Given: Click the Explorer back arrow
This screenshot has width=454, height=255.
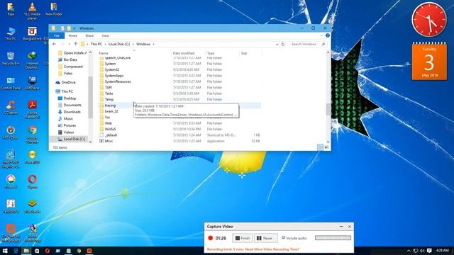Looking at the screenshot, I should (54, 44).
